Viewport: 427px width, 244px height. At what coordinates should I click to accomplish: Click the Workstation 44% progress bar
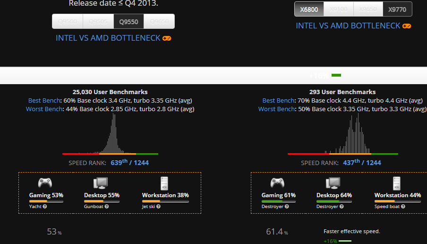tap(398, 201)
